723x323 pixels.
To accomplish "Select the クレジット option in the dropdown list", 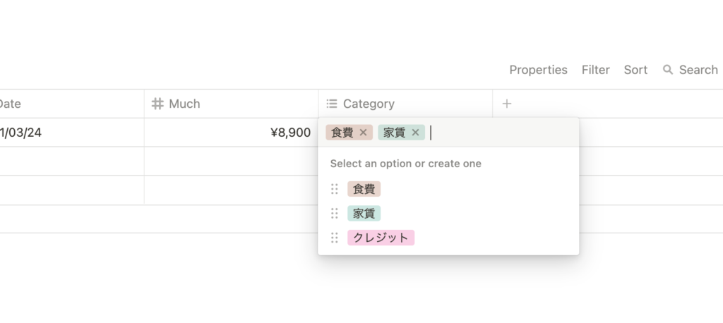I will click(381, 238).
